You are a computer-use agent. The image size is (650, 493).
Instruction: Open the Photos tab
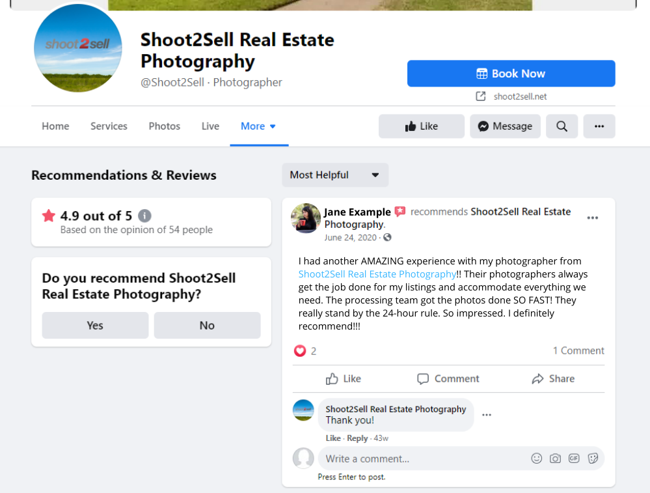point(165,126)
